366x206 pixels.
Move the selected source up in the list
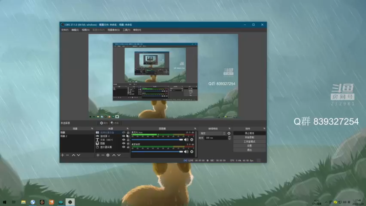pos(114,155)
